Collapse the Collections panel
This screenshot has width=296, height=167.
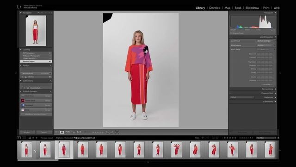point(21,81)
